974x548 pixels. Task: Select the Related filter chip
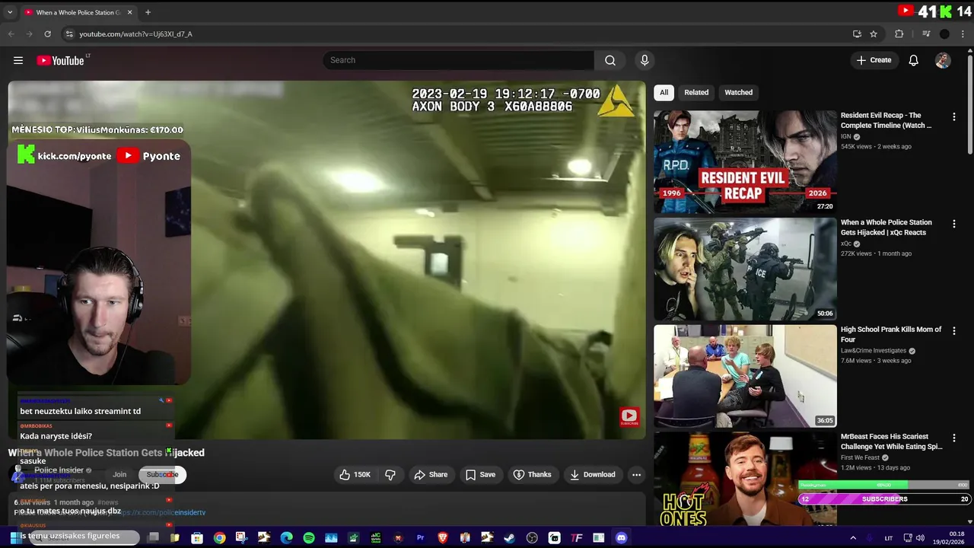696,93
